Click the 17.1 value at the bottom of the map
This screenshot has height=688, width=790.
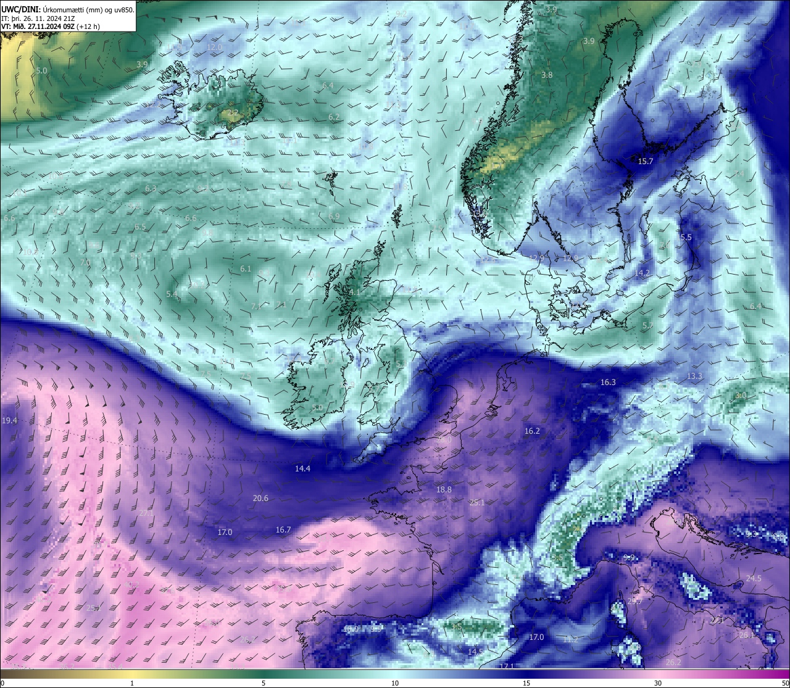click(x=507, y=666)
